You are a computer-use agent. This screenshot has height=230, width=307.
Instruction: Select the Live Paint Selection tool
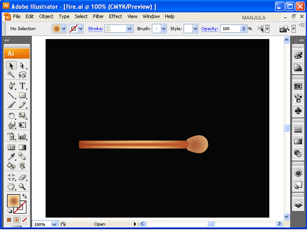coord(22,166)
